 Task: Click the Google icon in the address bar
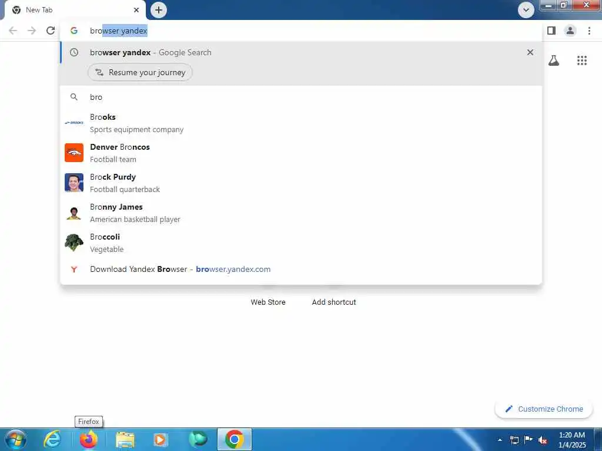(x=74, y=31)
